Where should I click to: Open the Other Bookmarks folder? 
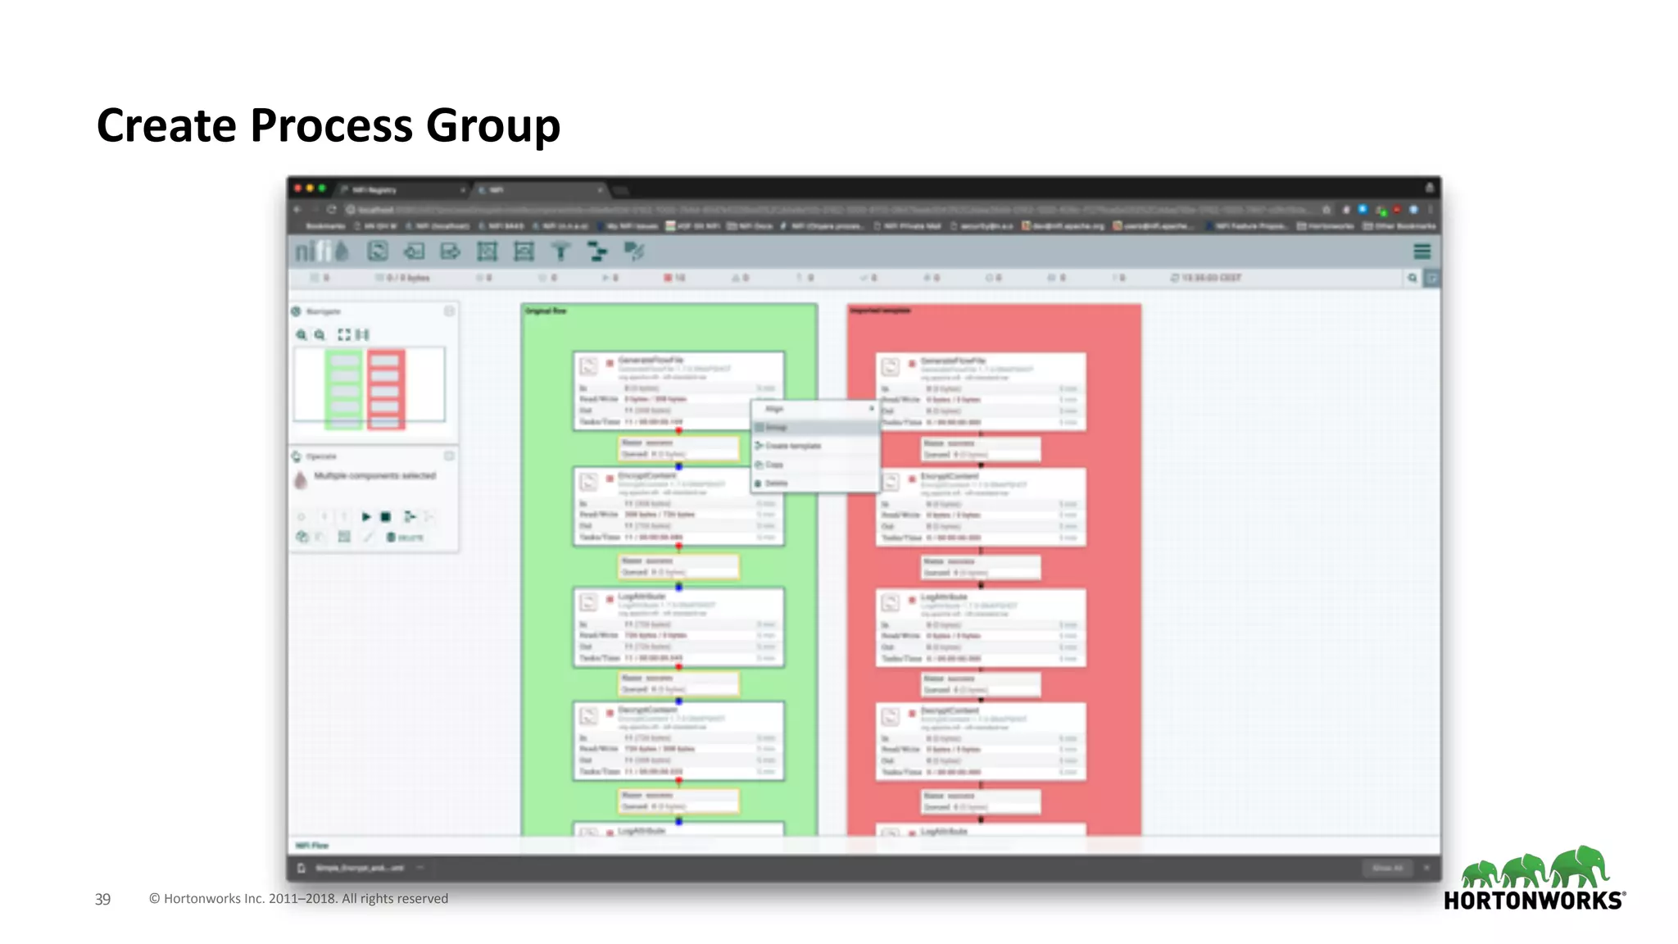[x=1399, y=226]
